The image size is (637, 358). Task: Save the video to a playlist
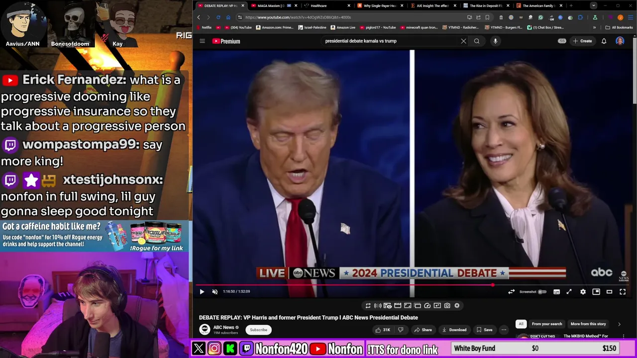point(484,330)
